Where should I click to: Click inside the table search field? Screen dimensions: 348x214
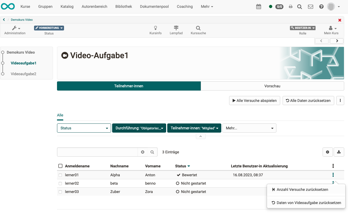click(97, 152)
